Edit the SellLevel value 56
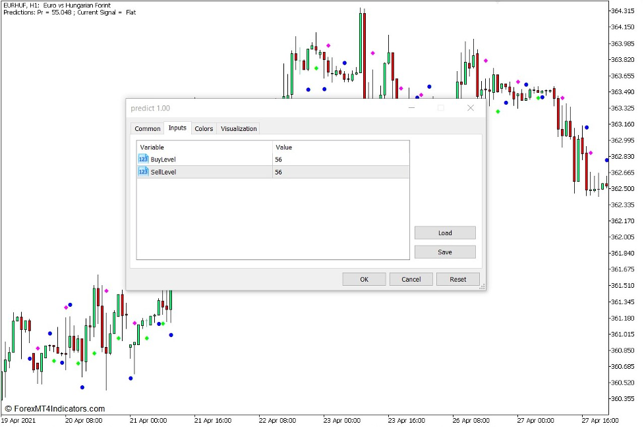This screenshot has width=644, height=428. tap(341, 172)
